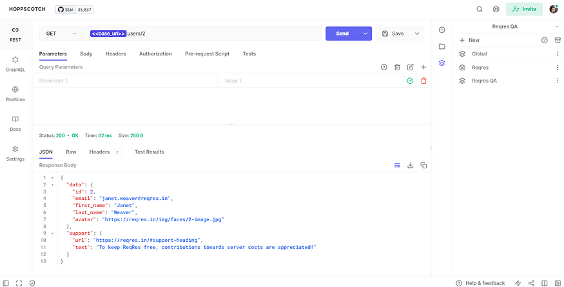Open the Tests tab

(249, 54)
